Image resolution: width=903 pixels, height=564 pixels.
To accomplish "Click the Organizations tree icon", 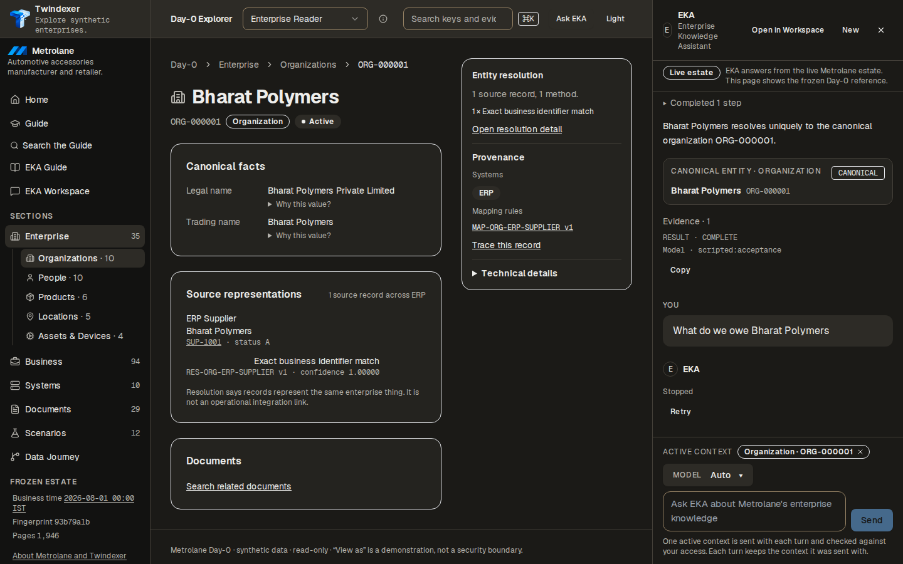I will coord(30,258).
